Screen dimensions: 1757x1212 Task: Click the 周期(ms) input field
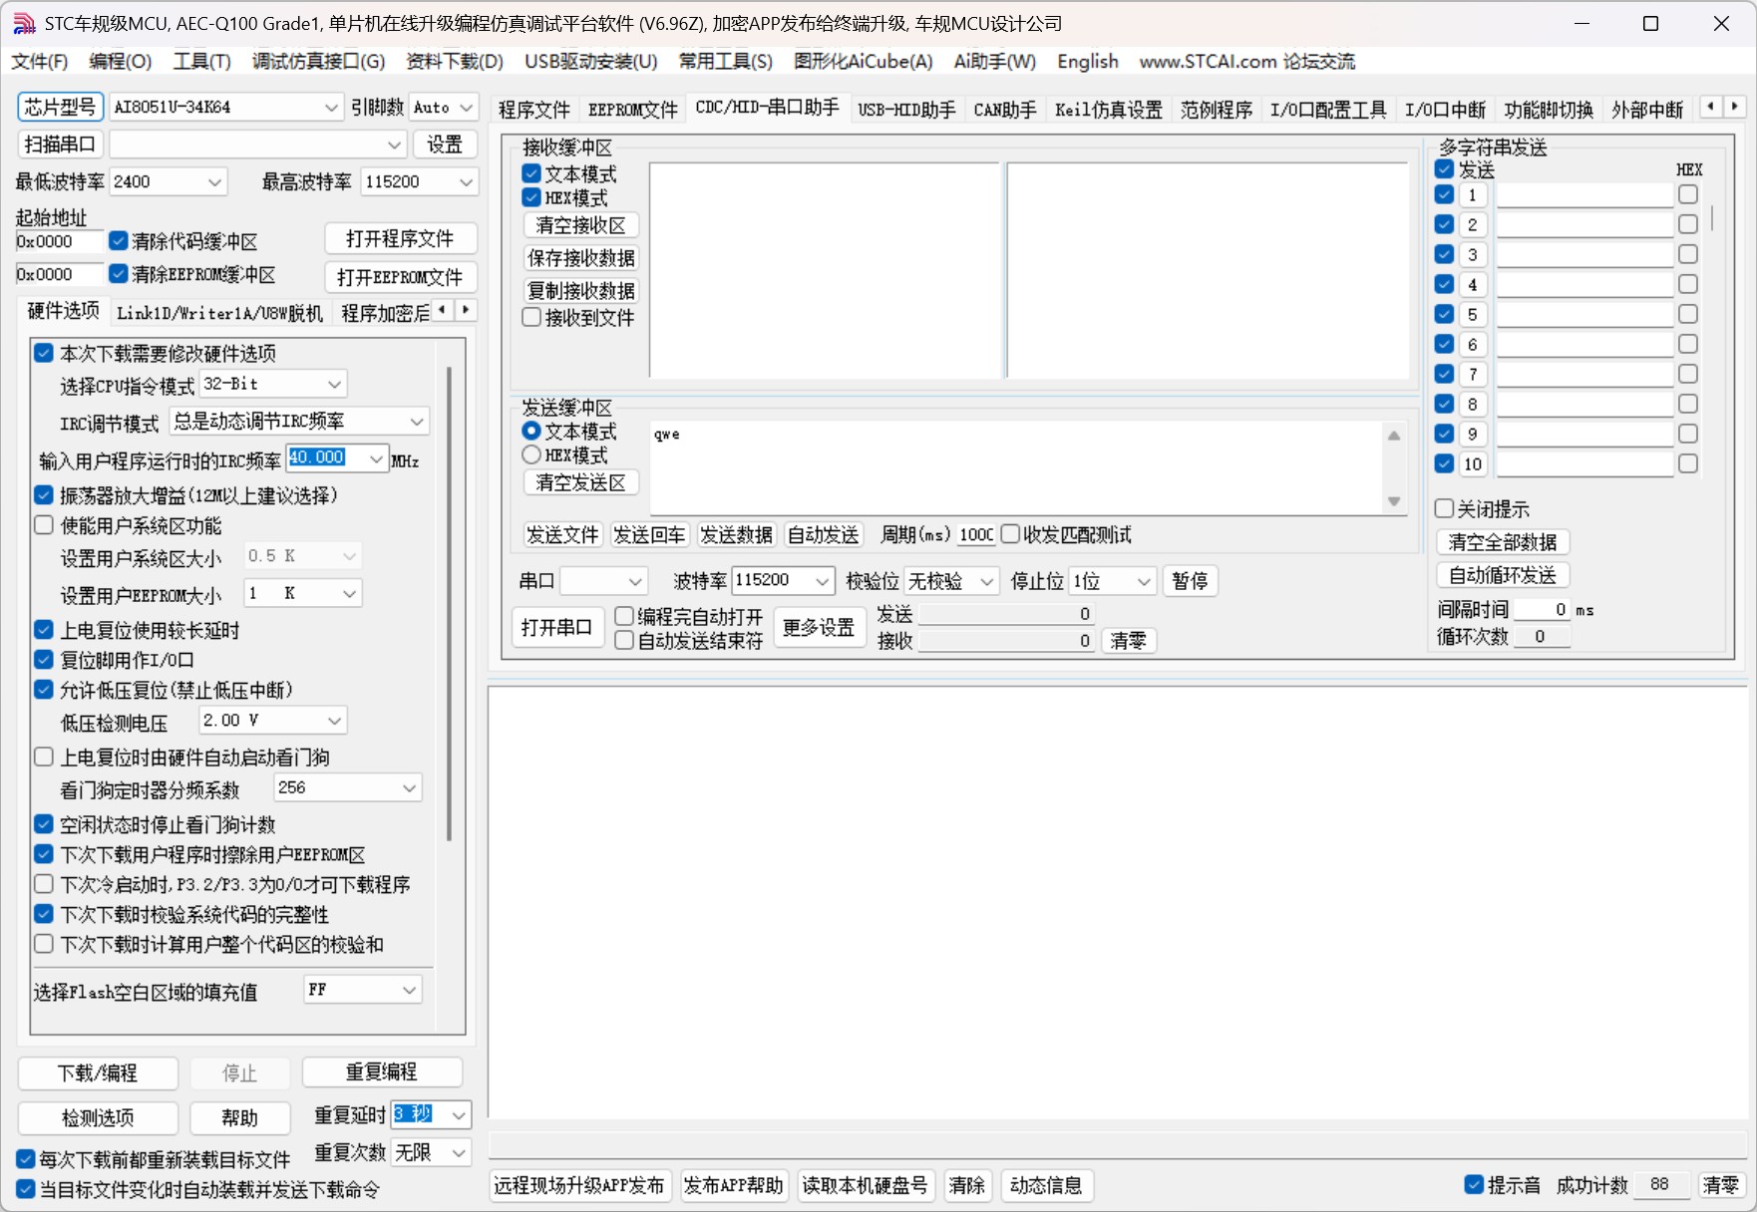pyautogui.click(x=976, y=534)
